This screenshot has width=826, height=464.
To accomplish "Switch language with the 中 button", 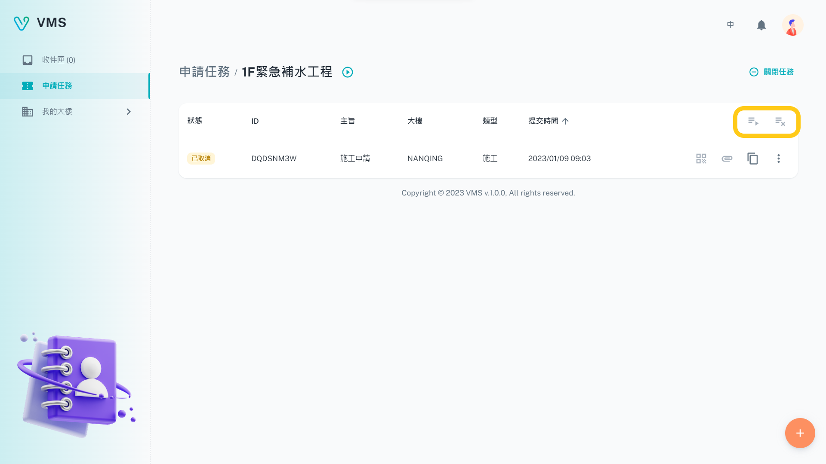I will click(x=730, y=25).
